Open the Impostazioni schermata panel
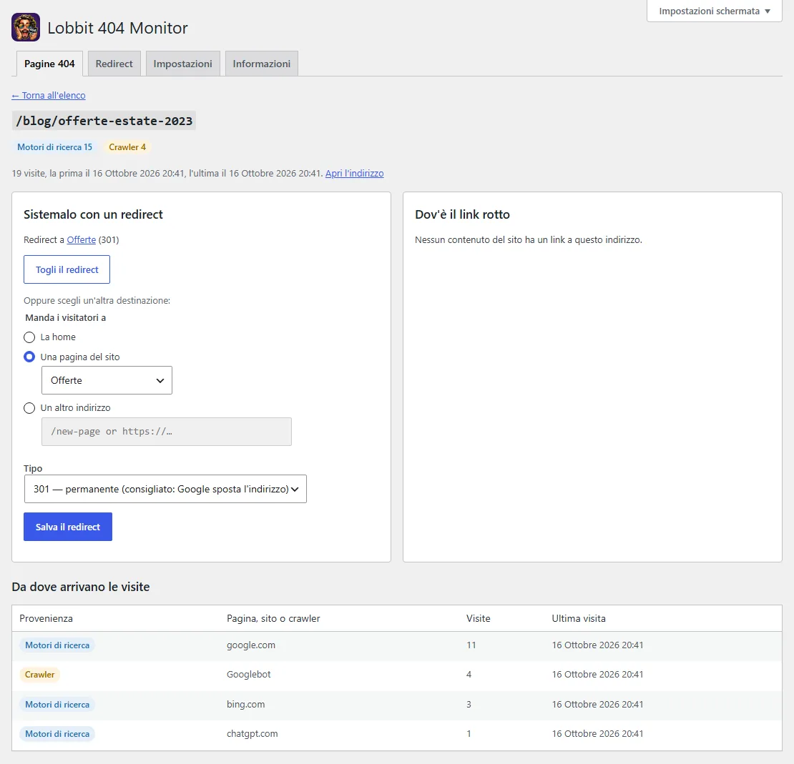 tap(715, 11)
